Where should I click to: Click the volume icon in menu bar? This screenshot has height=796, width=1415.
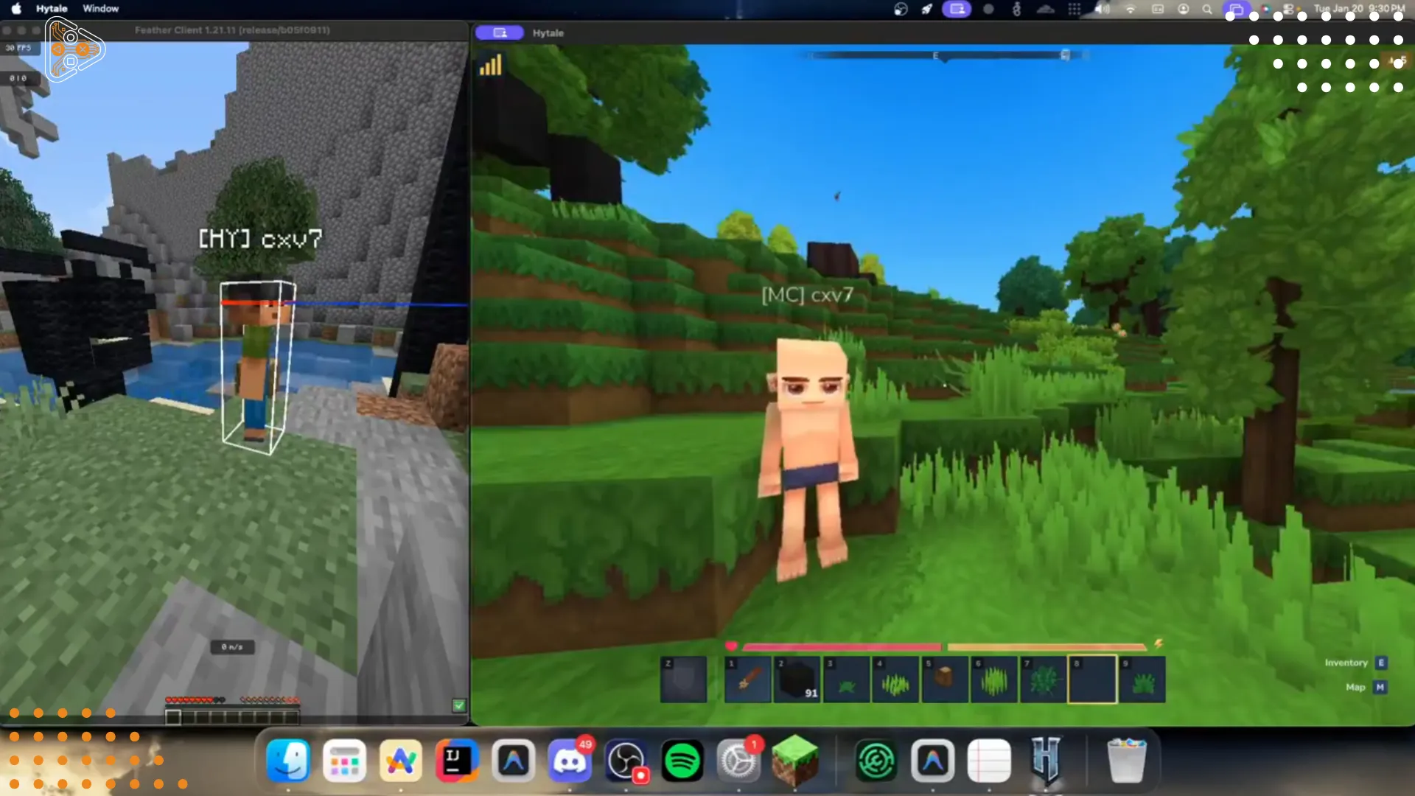pos(1102,9)
